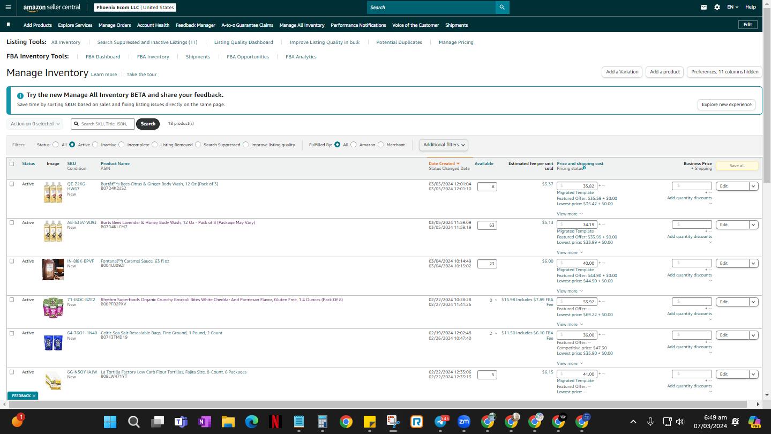Click the Add a Variation button

(x=622, y=72)
